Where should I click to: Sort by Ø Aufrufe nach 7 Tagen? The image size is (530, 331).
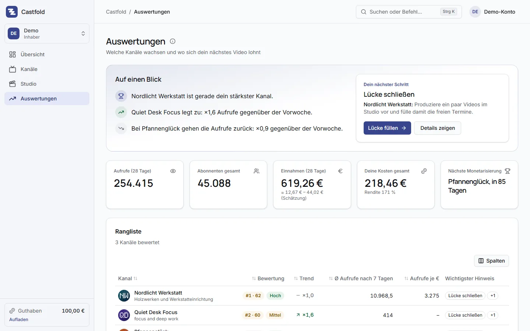tap(361, 278)
